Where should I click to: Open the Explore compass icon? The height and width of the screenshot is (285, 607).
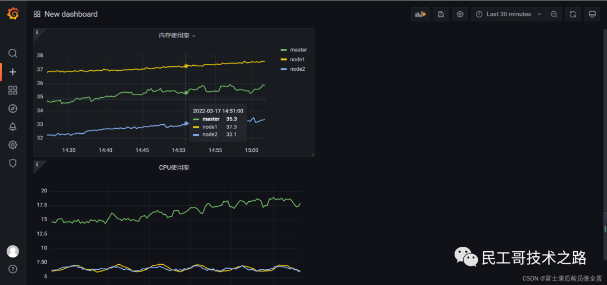[x=13, y=108]
